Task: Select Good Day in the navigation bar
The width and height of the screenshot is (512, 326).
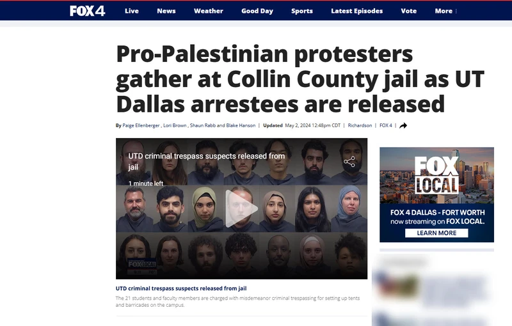Action: click(257, 11)
